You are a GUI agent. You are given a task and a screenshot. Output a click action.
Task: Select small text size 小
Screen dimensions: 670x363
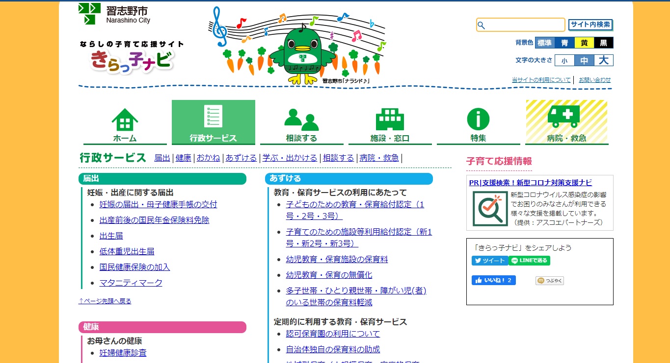coord(564,60)
